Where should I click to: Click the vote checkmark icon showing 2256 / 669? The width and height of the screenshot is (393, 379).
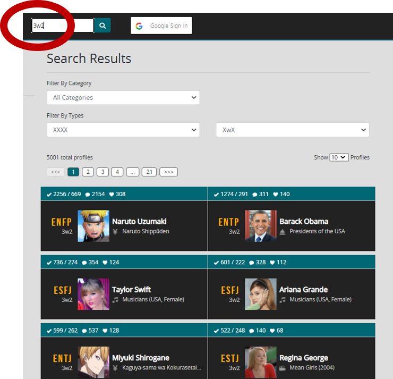(x=49, y=195)
